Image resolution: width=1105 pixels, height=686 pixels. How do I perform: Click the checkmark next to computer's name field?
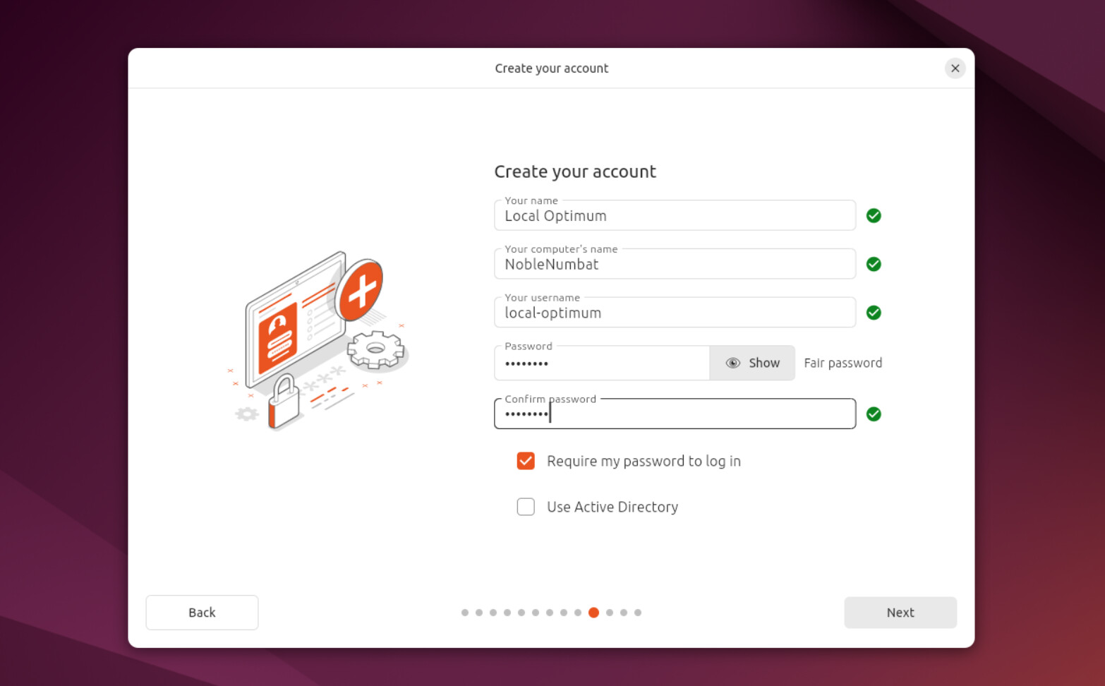click(873, 264)
